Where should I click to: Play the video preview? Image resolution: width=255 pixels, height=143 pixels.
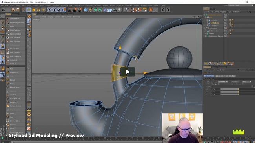pos(127,72)
